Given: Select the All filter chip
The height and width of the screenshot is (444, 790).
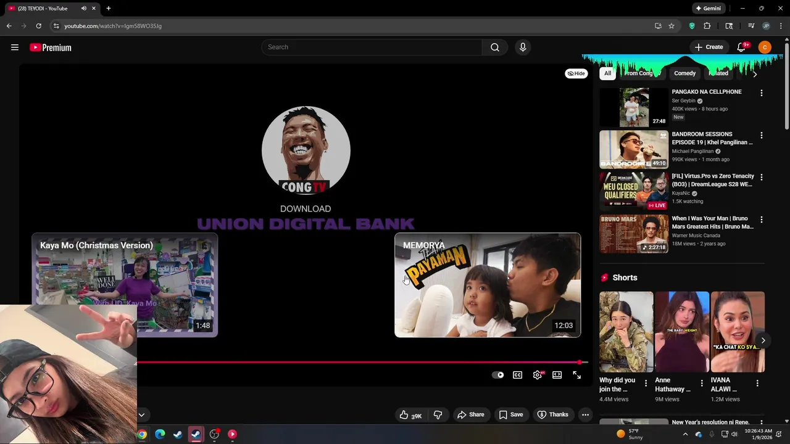Looking at the screenshot, I should click(x=608, y=73).
